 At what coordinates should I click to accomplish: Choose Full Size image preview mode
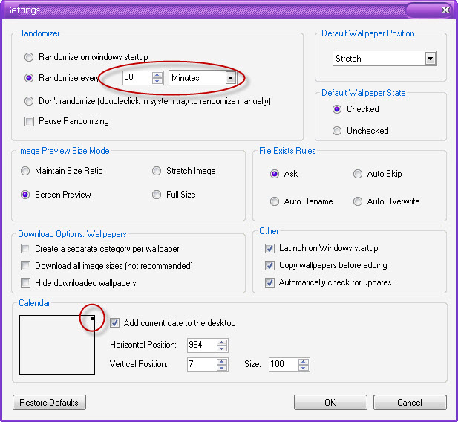point(157,195)
